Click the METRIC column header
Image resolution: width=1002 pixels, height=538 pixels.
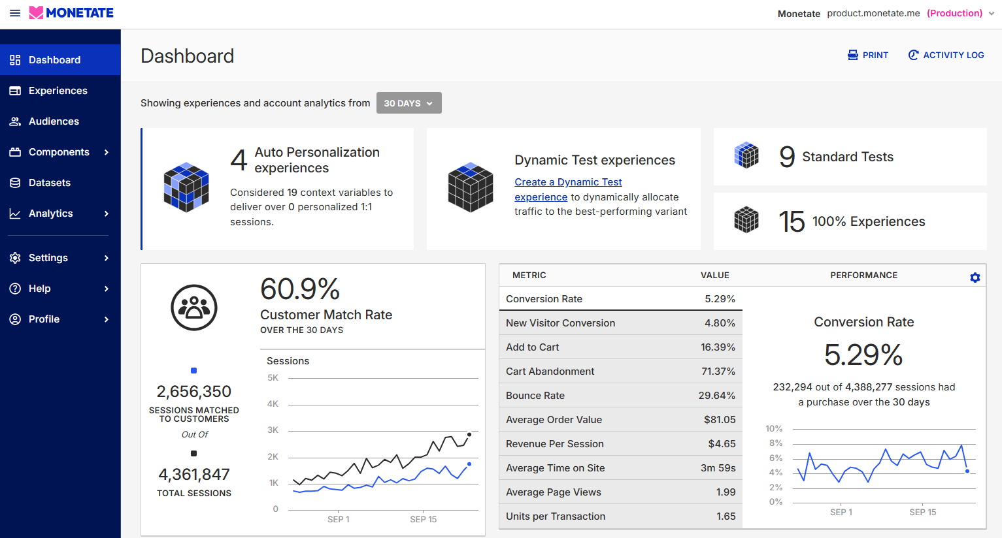point(529,276)
